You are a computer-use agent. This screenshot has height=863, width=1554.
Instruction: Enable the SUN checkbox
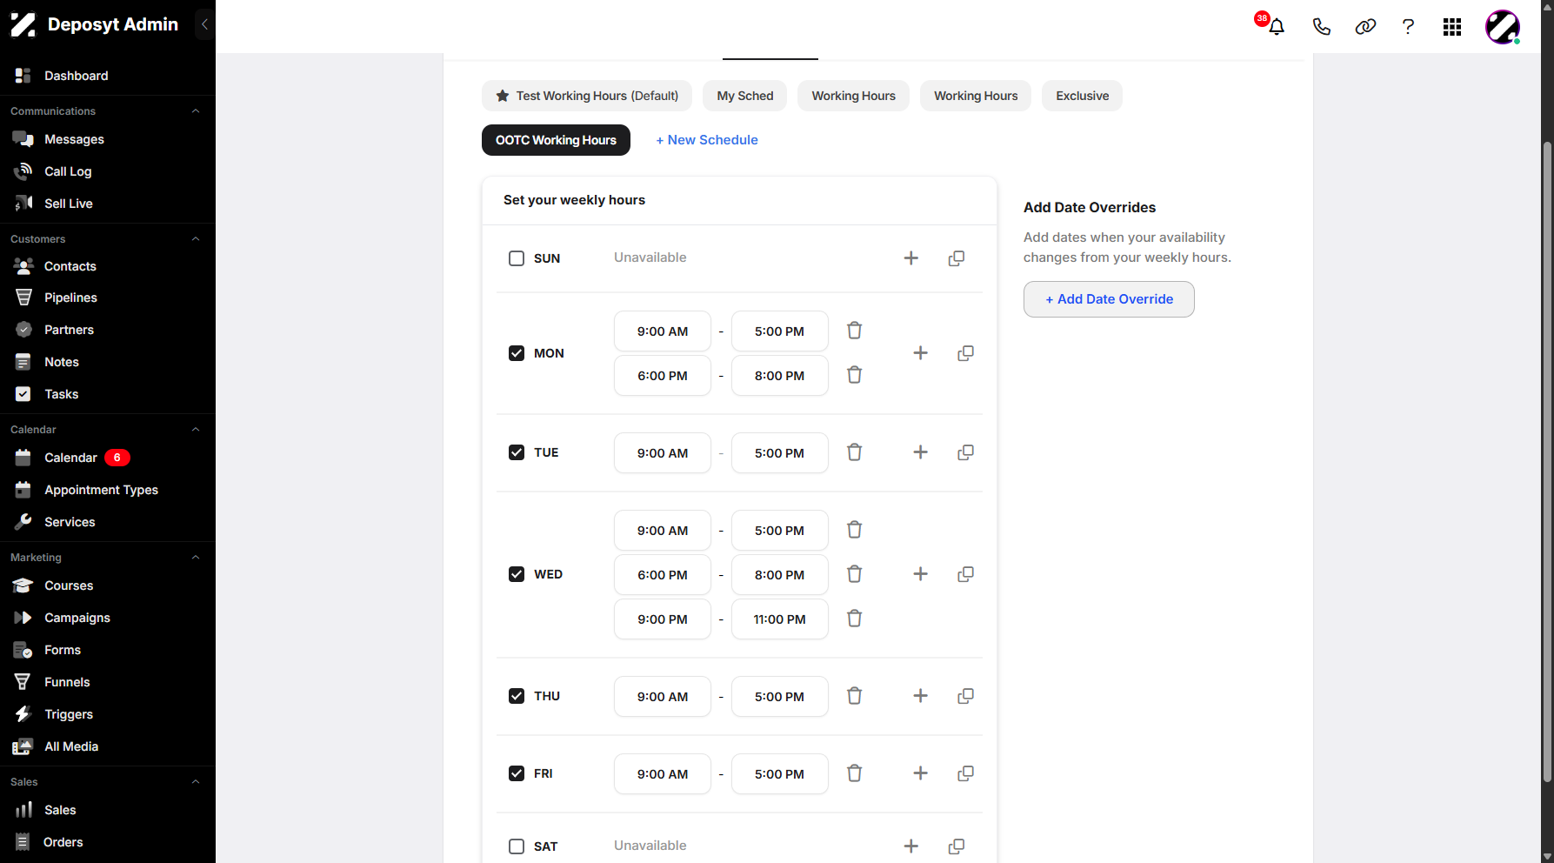pos(517,258)
